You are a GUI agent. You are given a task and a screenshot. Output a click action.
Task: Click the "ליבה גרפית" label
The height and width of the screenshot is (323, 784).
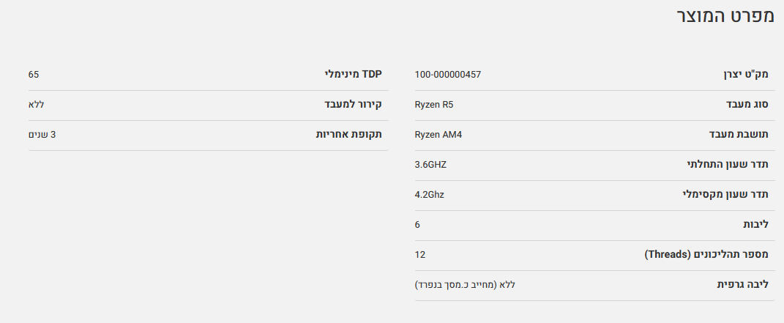742,285
